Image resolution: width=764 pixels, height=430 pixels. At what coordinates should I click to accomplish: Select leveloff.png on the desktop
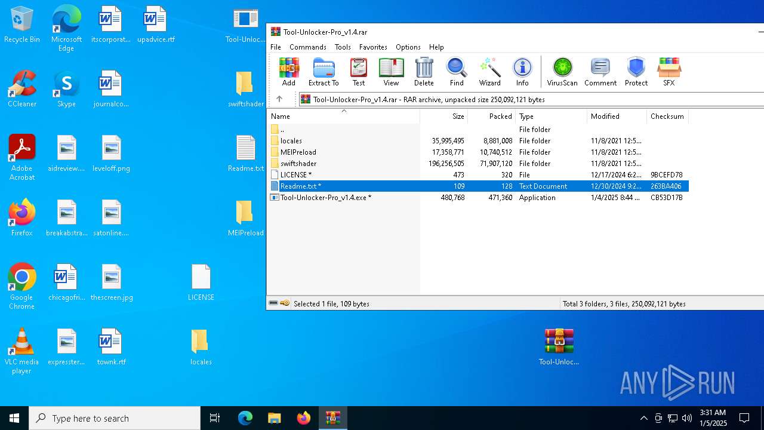tap(111, 153)
